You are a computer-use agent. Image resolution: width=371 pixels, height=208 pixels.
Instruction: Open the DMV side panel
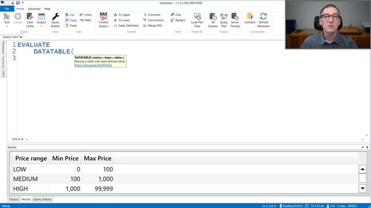tap(3, 74)
